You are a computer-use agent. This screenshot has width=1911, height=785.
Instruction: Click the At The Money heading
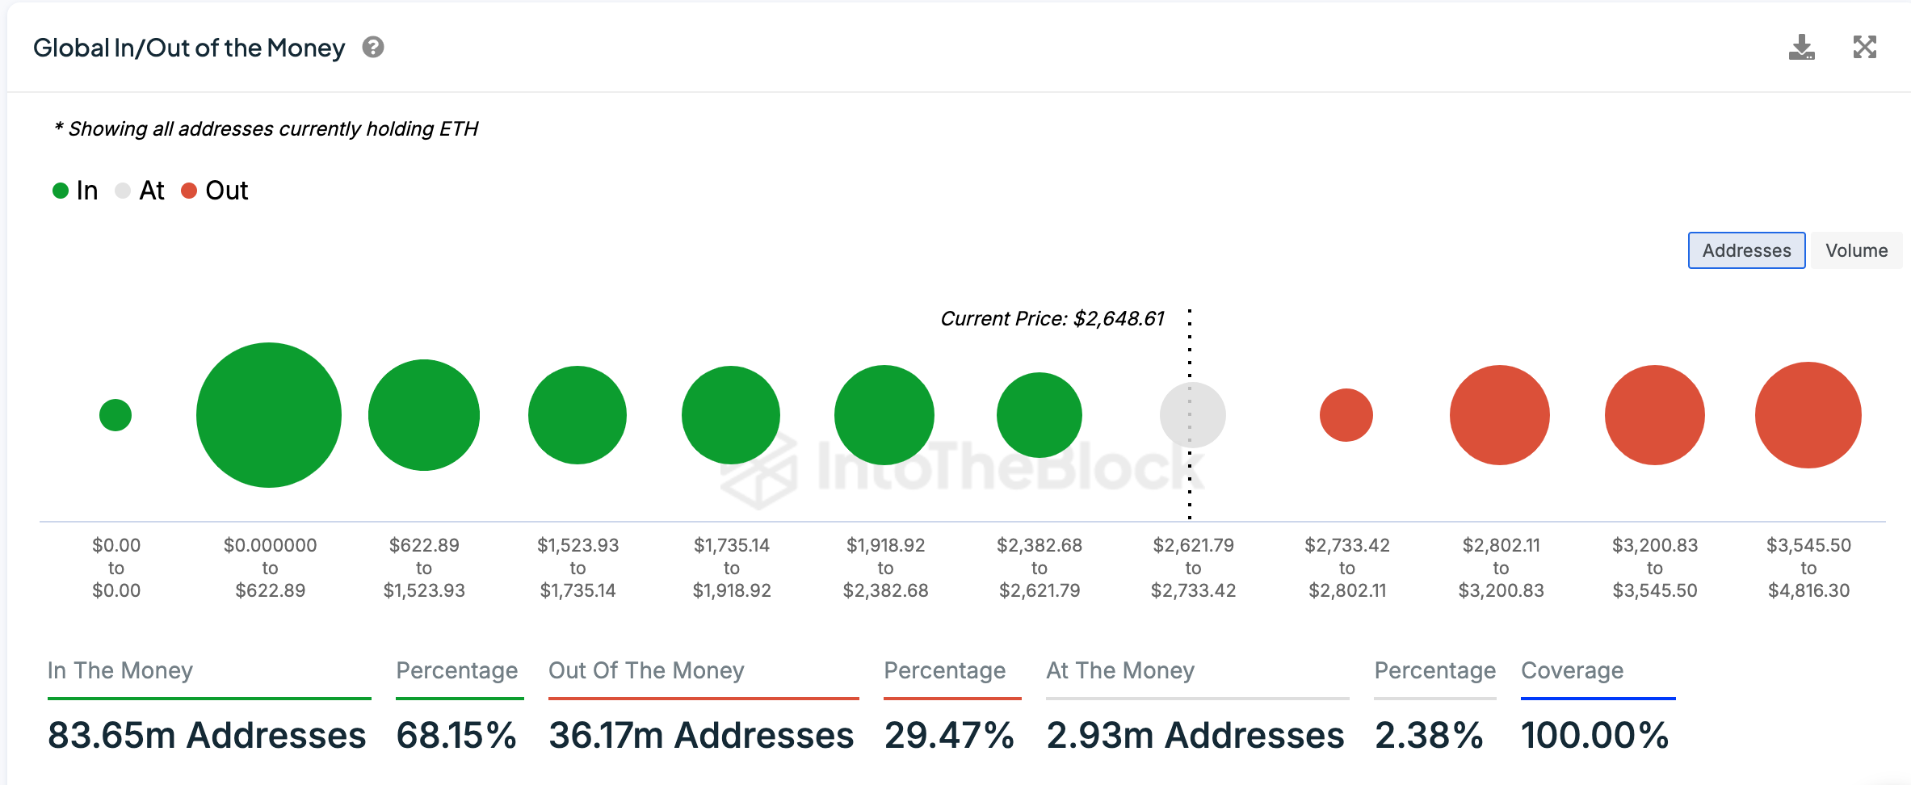[x=1120, y=670]
